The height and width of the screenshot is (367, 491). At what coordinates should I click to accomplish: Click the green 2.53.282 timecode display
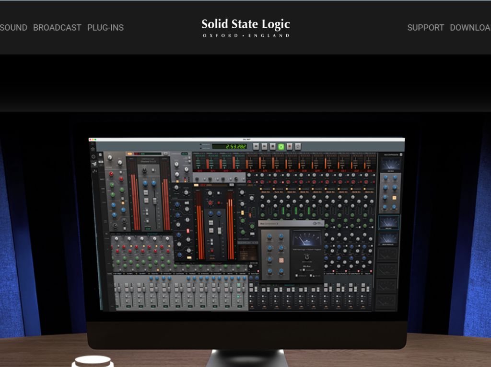tap(229, 146)
